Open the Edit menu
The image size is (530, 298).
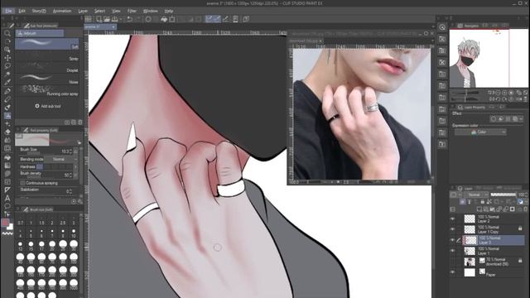[22, 11]
